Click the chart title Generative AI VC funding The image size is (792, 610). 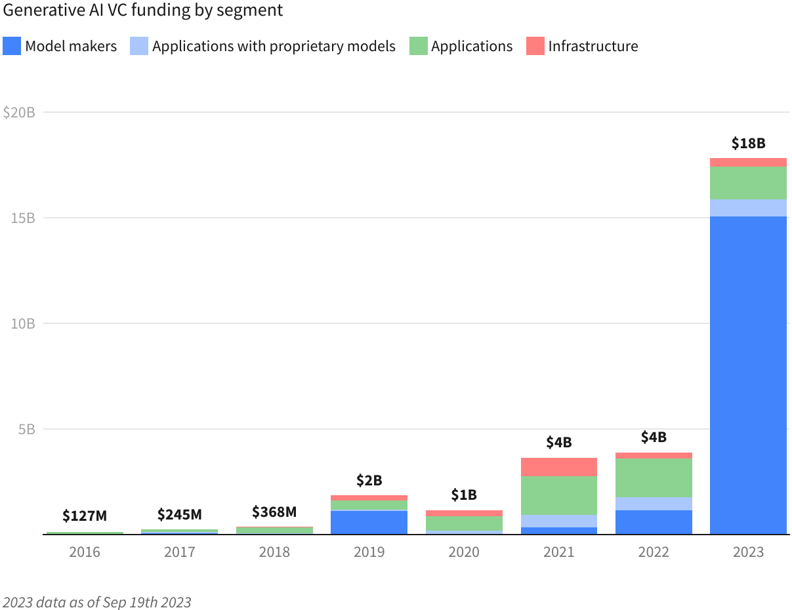(143, 10)
